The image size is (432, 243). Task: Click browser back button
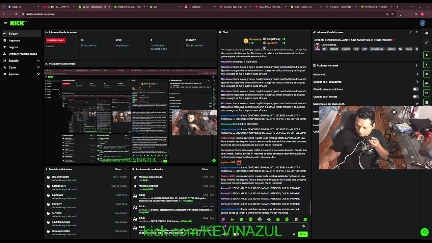(4, 14)
